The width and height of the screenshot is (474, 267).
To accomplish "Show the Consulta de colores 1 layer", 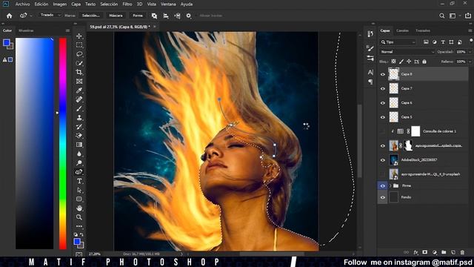I will click(x=383, y=131).
